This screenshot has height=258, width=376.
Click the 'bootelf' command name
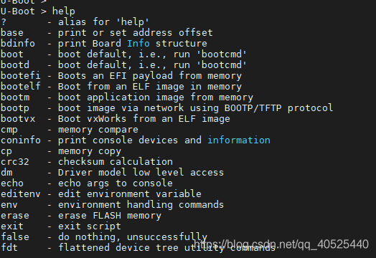click(x=21, y=87)
